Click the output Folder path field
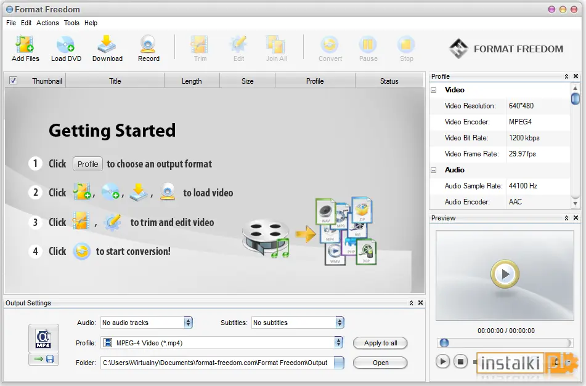 coord(217,363)
